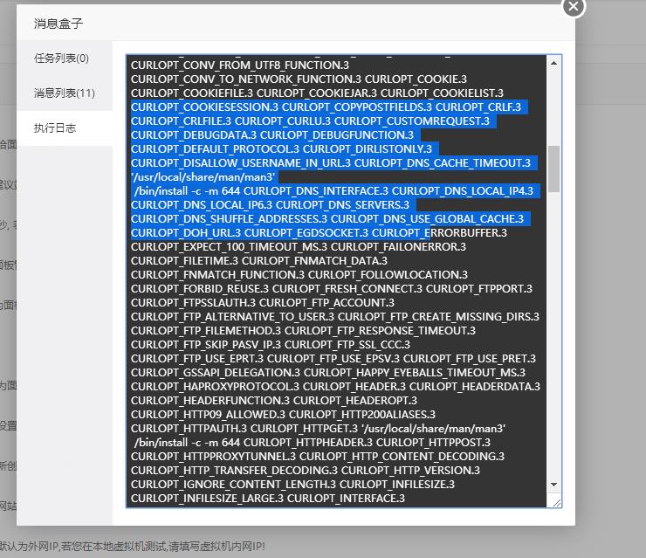Click the text CURLOPT_EXPECT_100_TIMEOUT_MS.3
The image size is (646, 558).
click(x=229, y=247)
